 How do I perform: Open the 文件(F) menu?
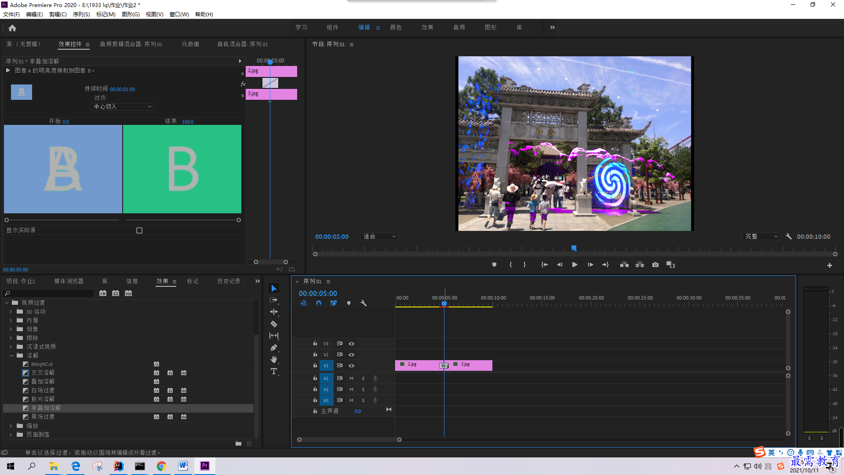[11, 15]
